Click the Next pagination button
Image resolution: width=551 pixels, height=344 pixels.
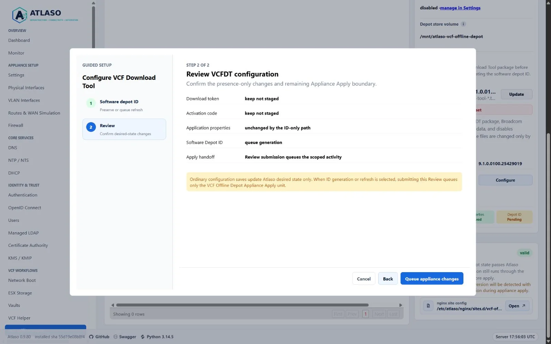[379, 314]
